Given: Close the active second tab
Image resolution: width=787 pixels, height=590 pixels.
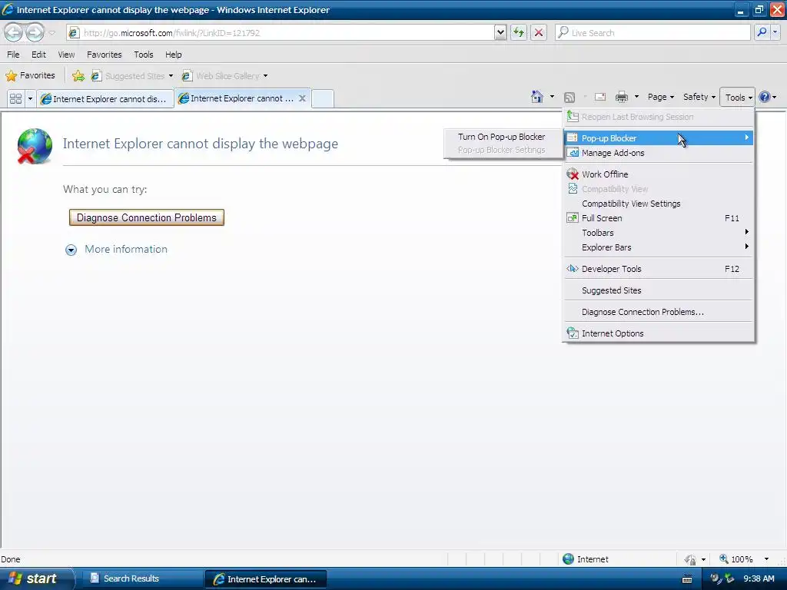Looking at the screenshot, I should (x=302, y=98).
